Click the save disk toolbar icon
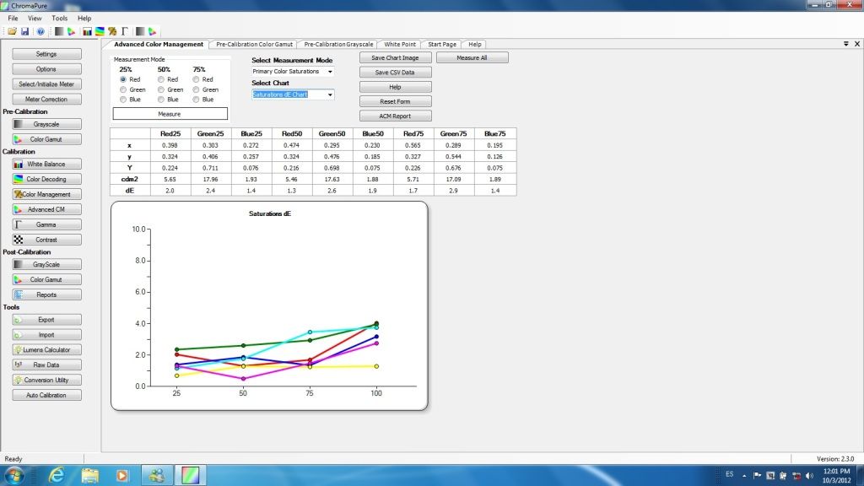 tap(24, 31)
